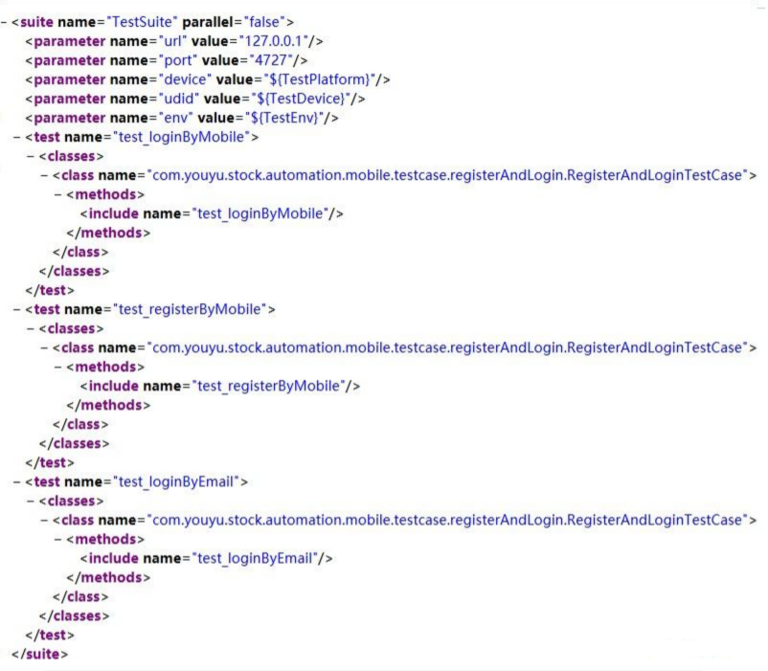Click include name "test_registerByMobile" value

[x=268, y=386]
